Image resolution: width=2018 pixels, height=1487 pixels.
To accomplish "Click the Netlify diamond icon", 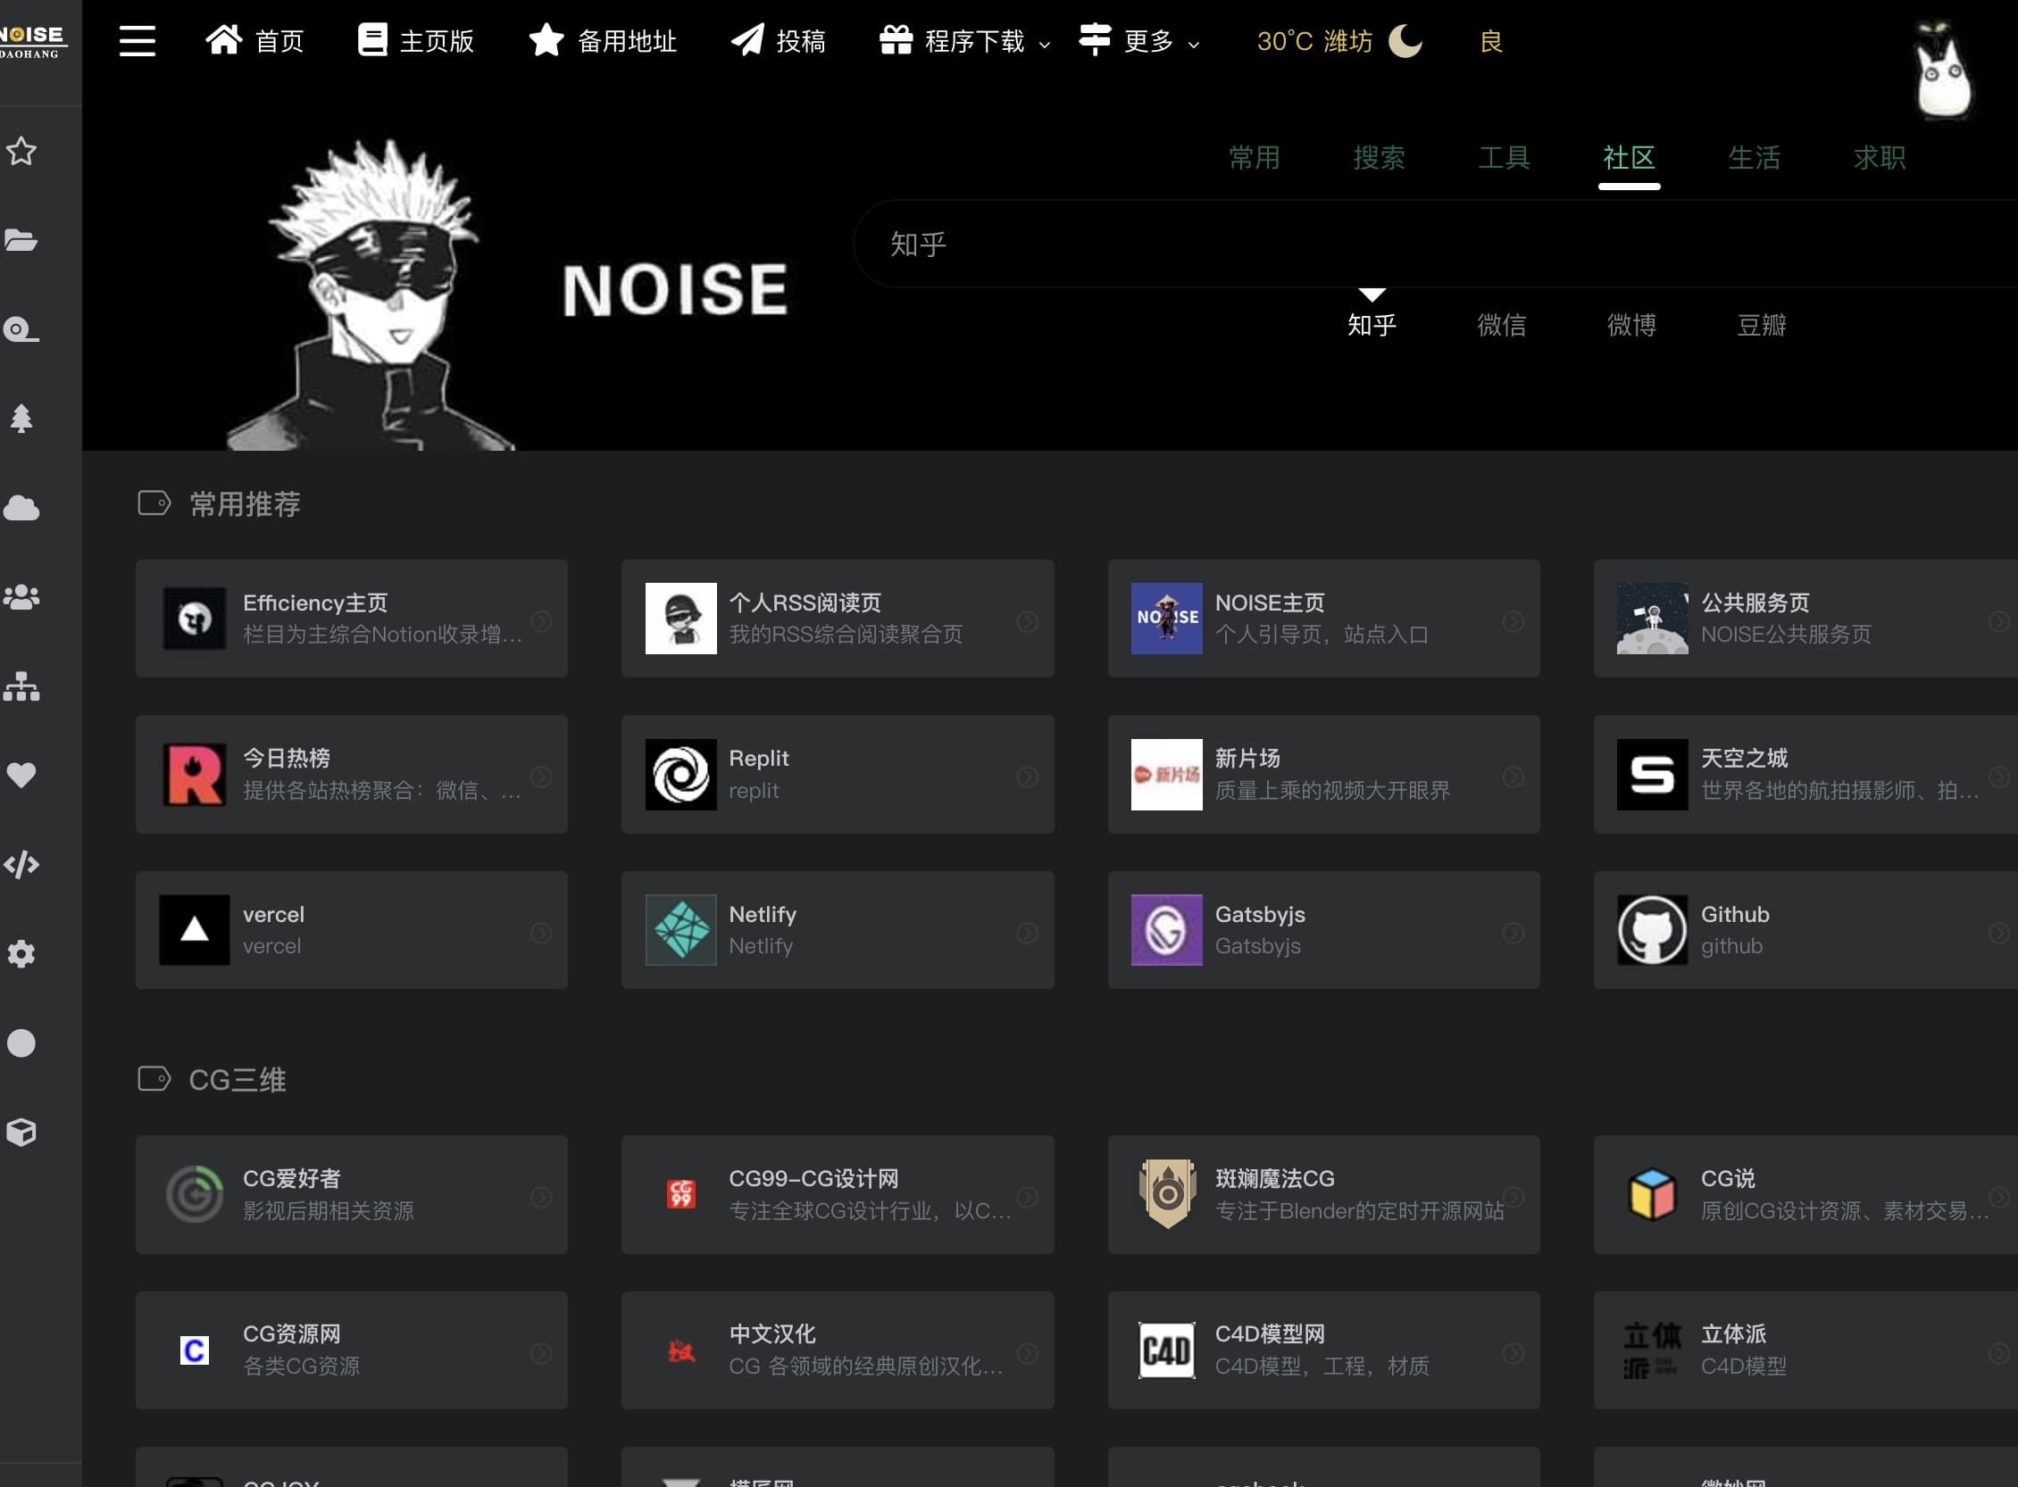I will [680, 930].
